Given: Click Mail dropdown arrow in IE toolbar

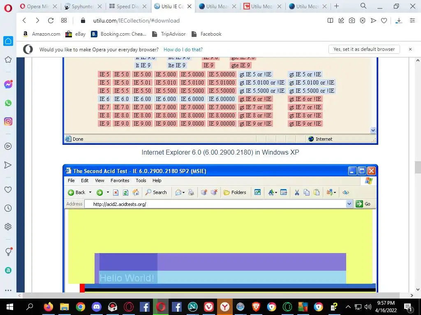Looking at the screenshot, I should [x=184, y=193].
